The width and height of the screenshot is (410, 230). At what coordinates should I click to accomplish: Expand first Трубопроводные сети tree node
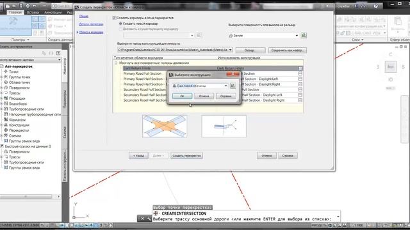tap(1, 109)
